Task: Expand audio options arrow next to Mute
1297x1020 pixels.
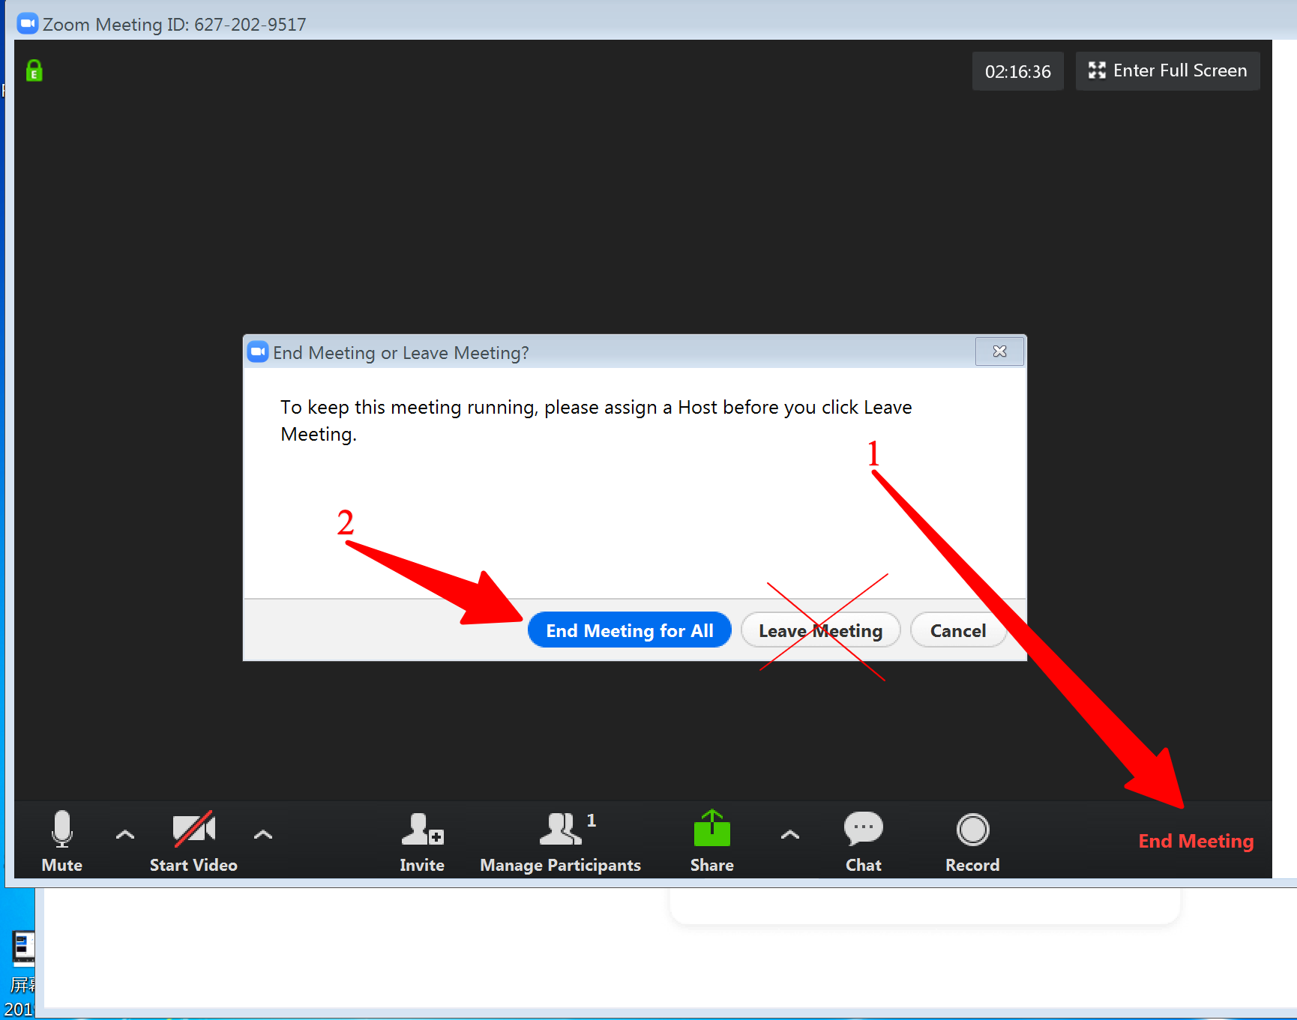Action: coord(125,834)
